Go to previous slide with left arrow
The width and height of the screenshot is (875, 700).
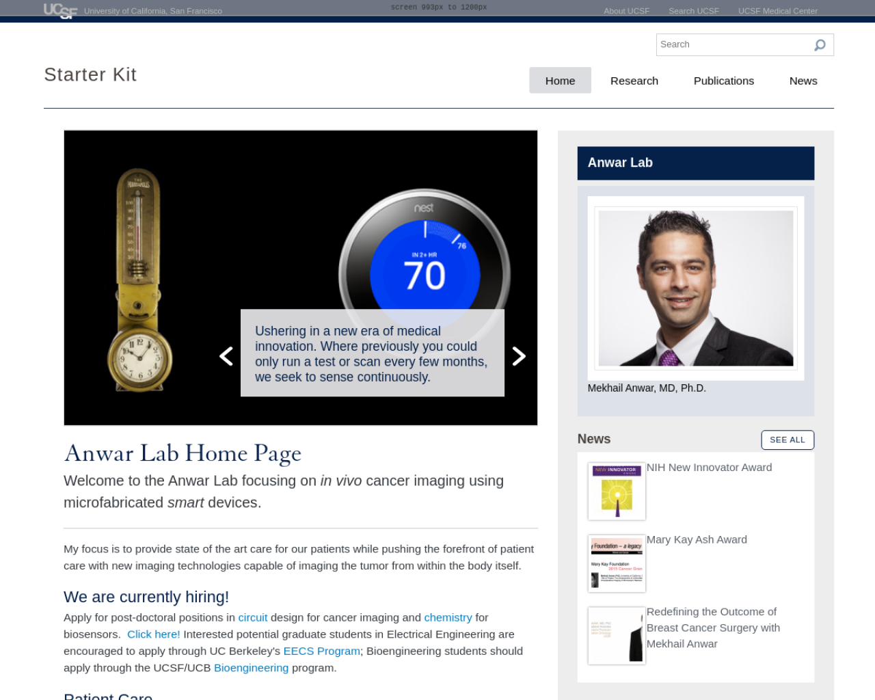pos(226,356)
